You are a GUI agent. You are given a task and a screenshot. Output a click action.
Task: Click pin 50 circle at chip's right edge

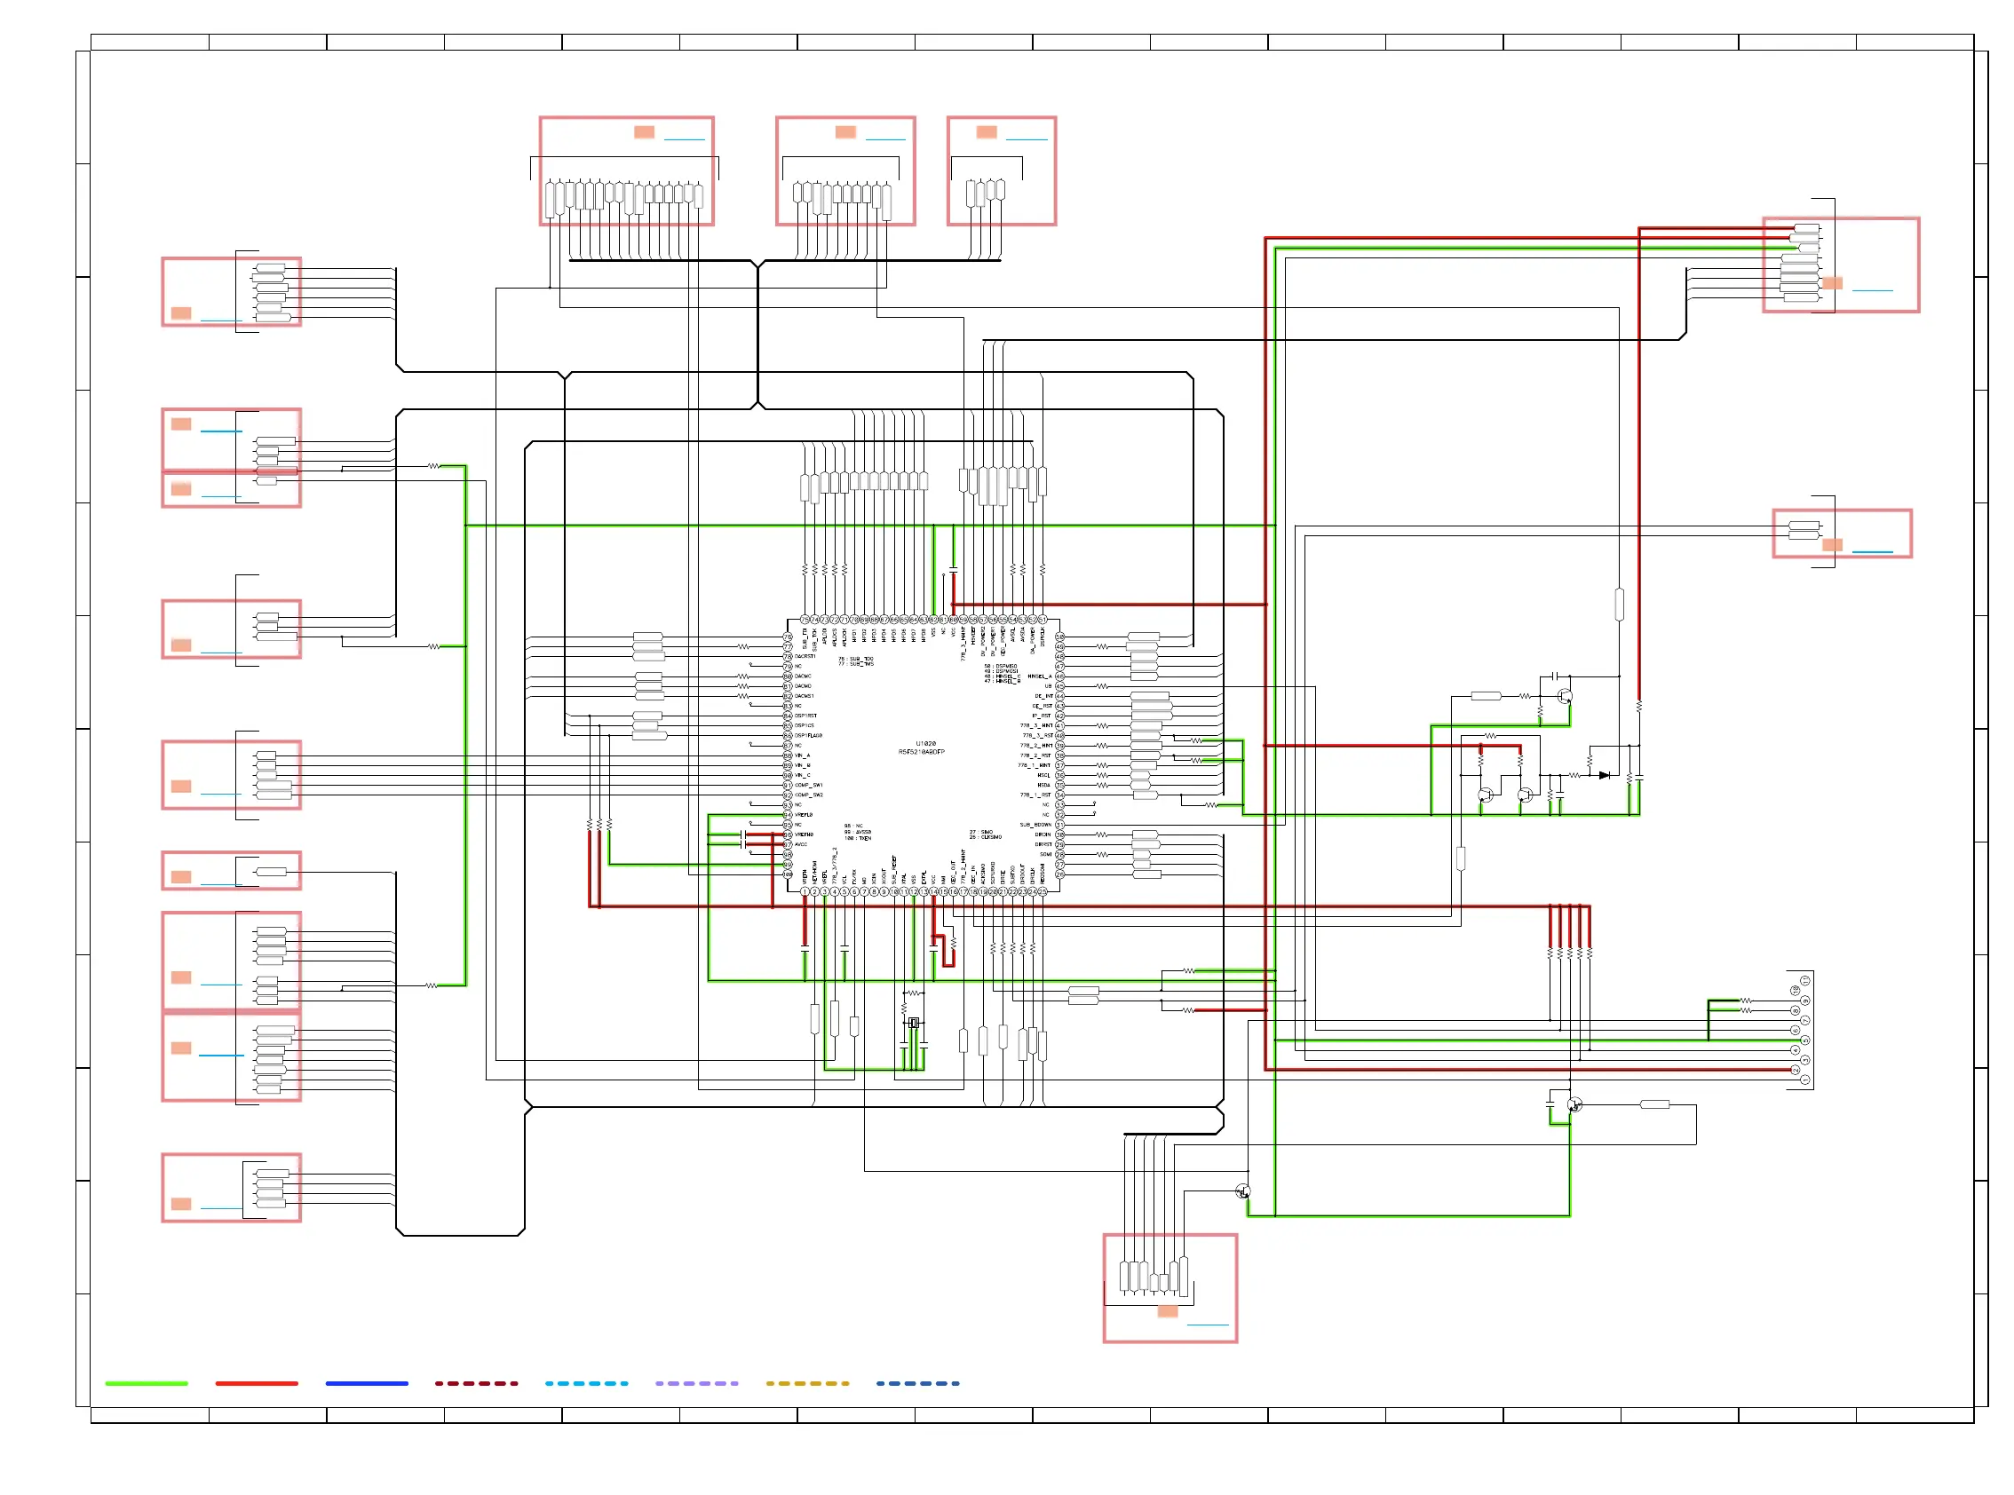coord(1060,637)
